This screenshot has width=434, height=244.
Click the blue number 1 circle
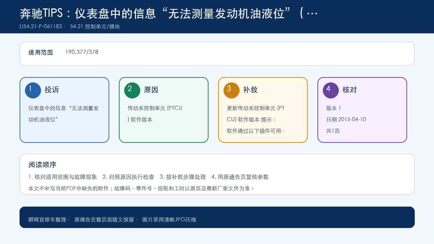[33, 90]
